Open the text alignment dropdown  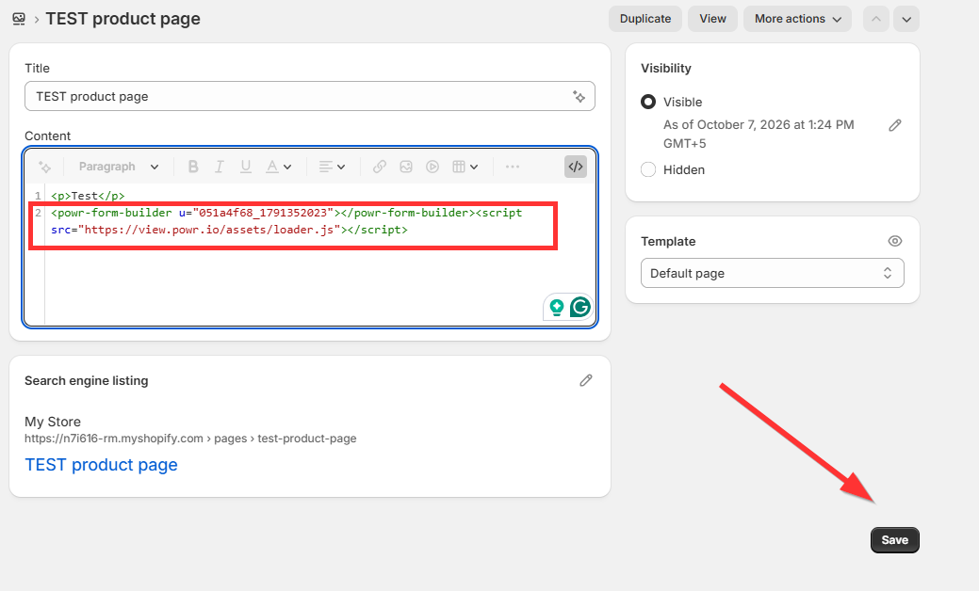point(332,167)
